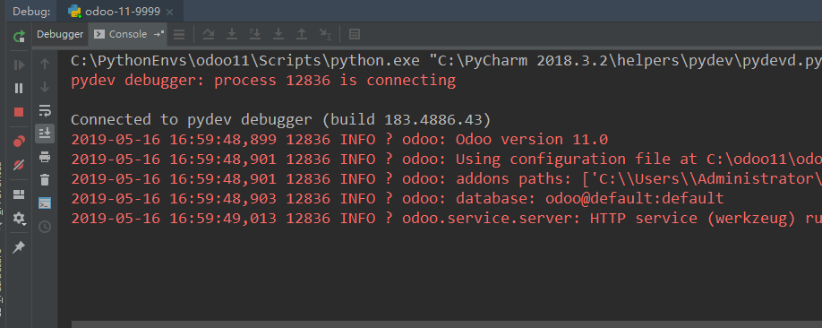The height and width of the screenshot is (328, 822).
Task: Stop the debug process with red square
Action: click(x=19, y=112)
